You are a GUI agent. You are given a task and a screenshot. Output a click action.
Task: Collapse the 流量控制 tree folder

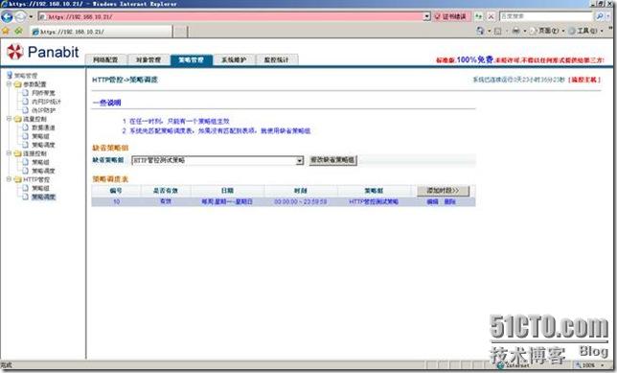pyautogui.click(x=9, y=119)
